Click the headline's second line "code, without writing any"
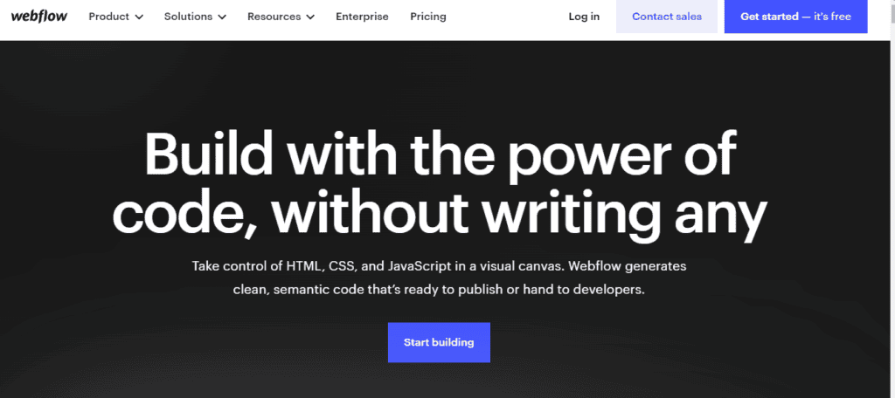The image size is (895, 398). pyautogui.click(x=441, y=212)
